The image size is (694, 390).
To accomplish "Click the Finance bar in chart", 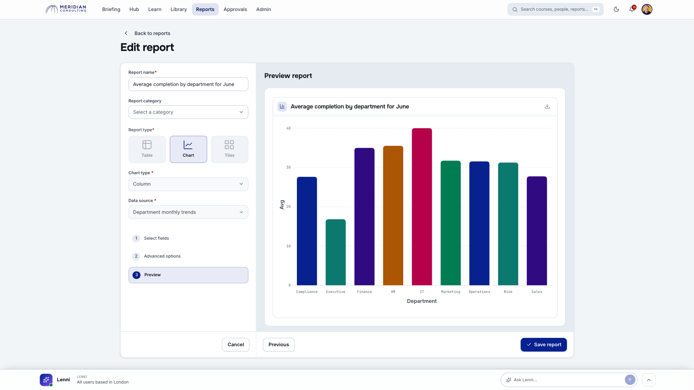I will (x=364, y=216).
